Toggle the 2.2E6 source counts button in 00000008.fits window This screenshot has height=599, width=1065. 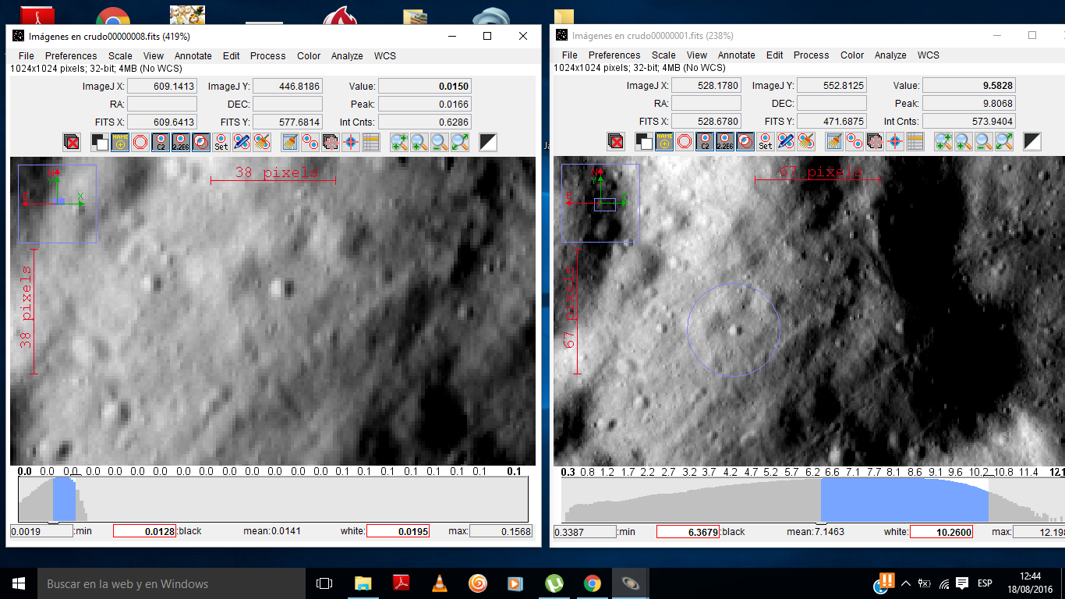(181, 143)
